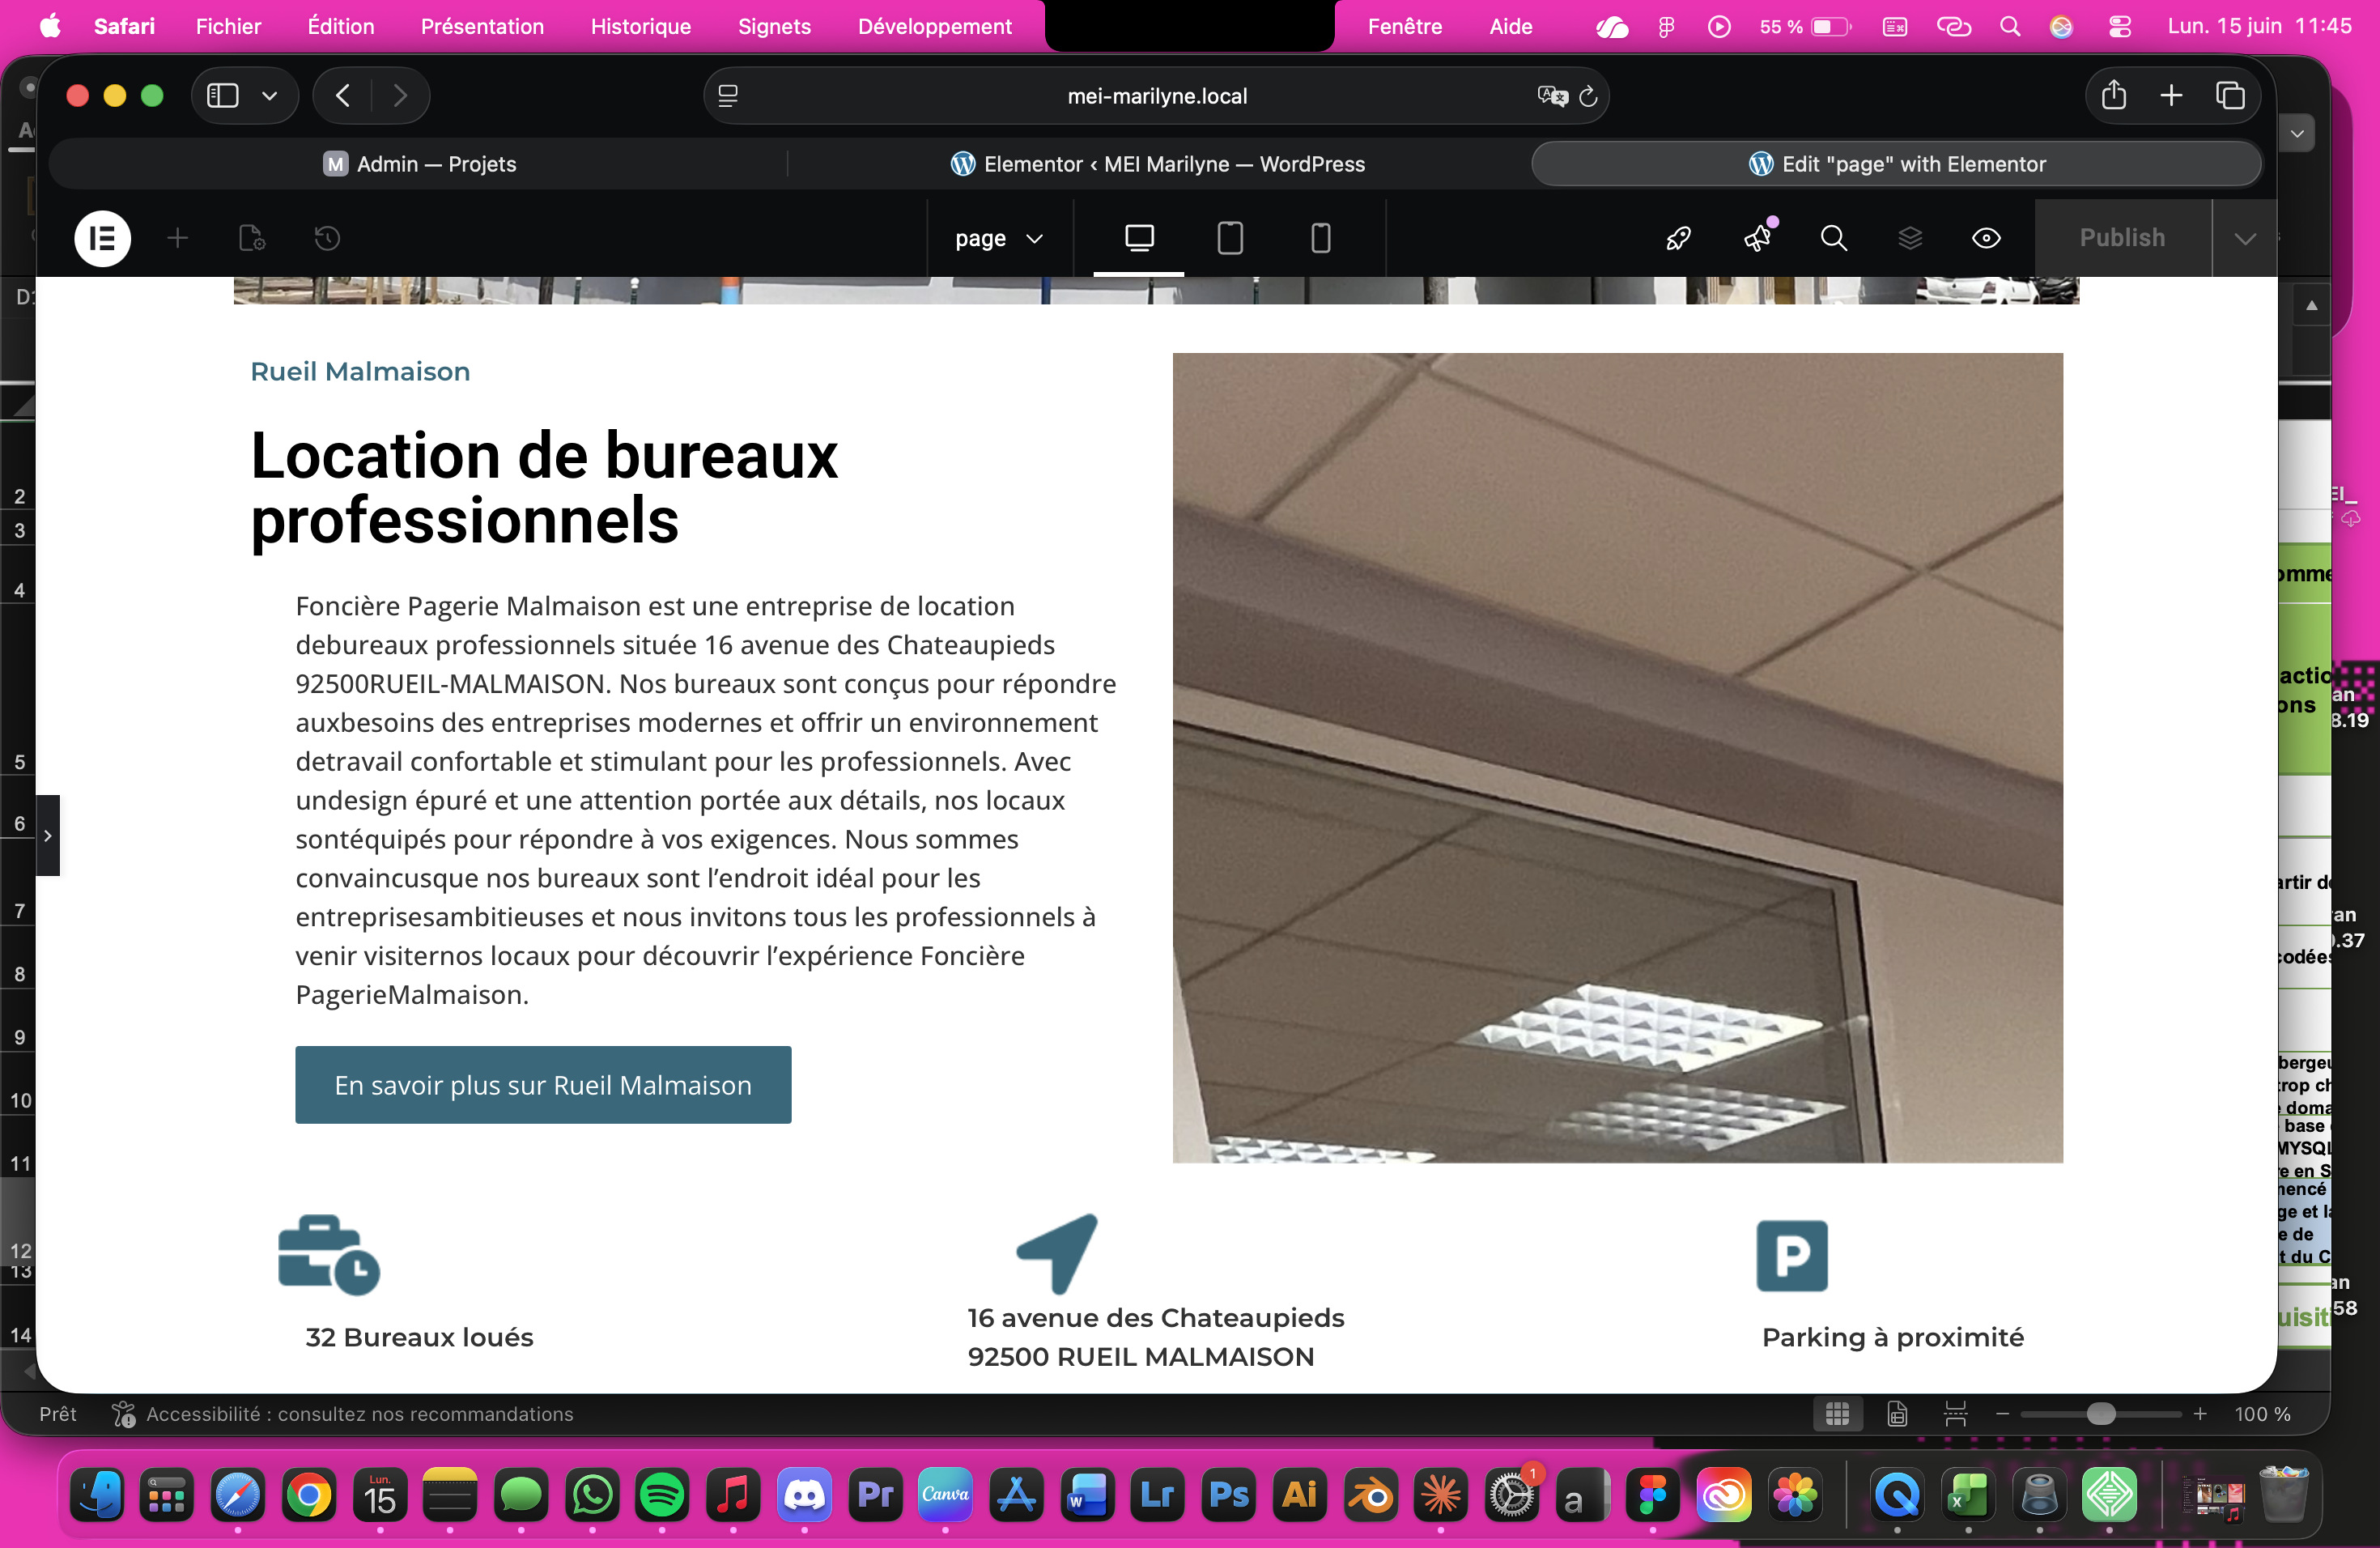Open the Safari sidebar dropdown chevron
Image resolution: width=2380 pixels, height=1548 pixels.
tap(269, 96)
